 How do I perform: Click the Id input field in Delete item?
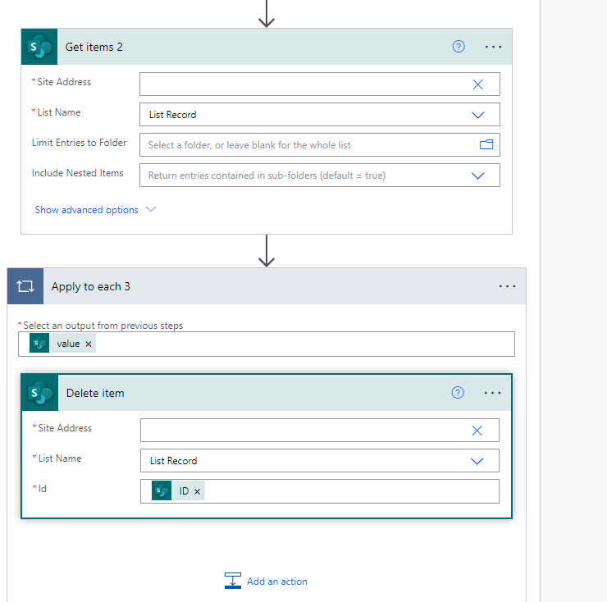[320, 491]
